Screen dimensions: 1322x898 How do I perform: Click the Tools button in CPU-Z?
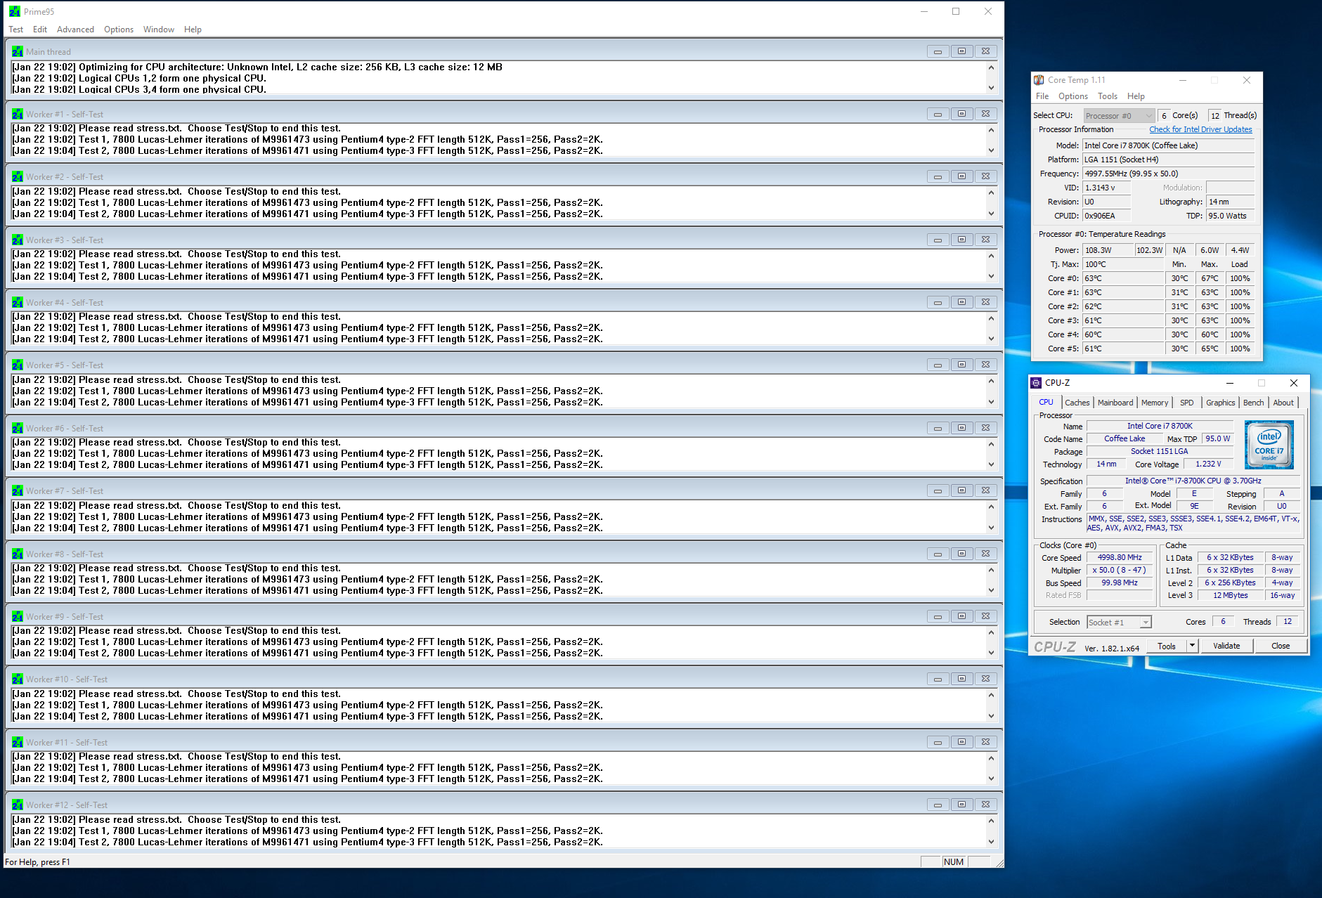pyautogui.click(x=1167, y=646)
